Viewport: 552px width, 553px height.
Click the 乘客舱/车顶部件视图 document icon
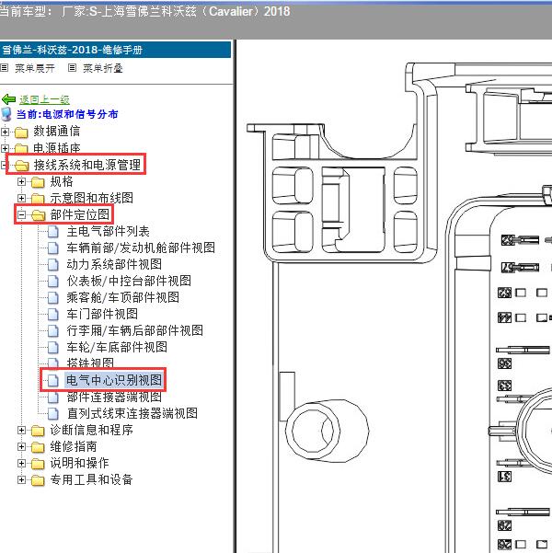pos(53,297)
